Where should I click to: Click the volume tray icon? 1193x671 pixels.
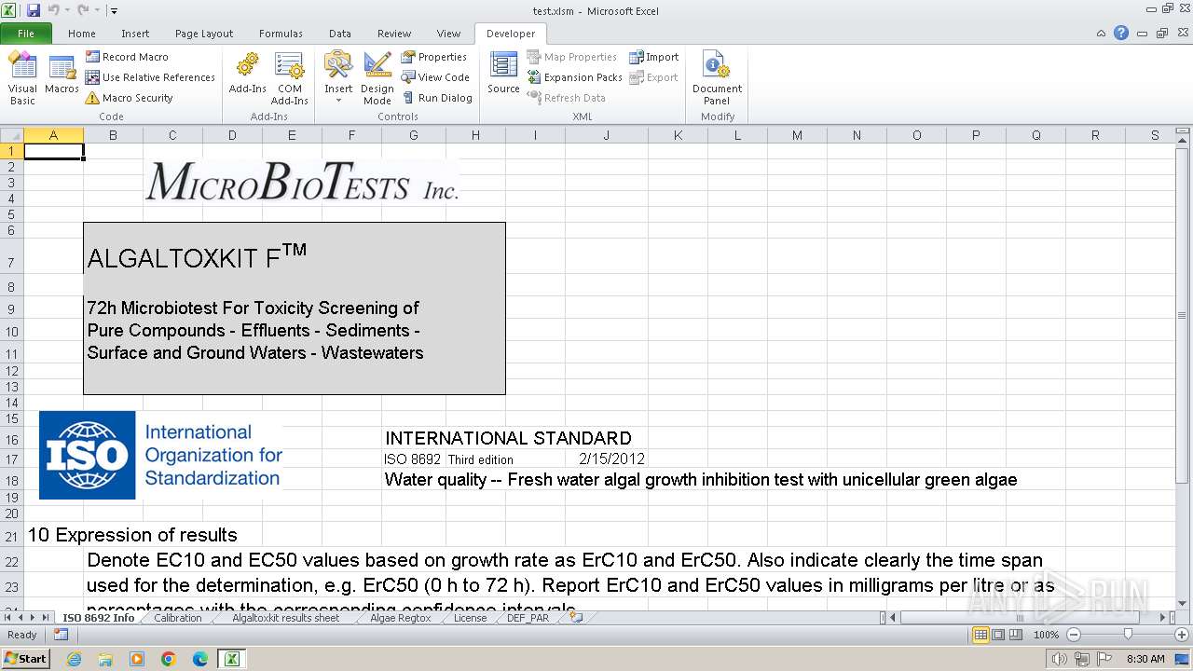pos(1060,659)
